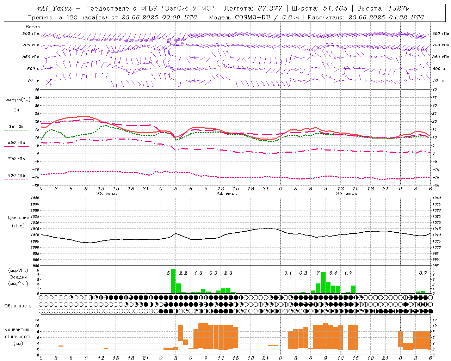This screenshot has height=361, width=451.
Task: Click the (мм/3ч.) precipitation unit label
Action: click(18, 270)
